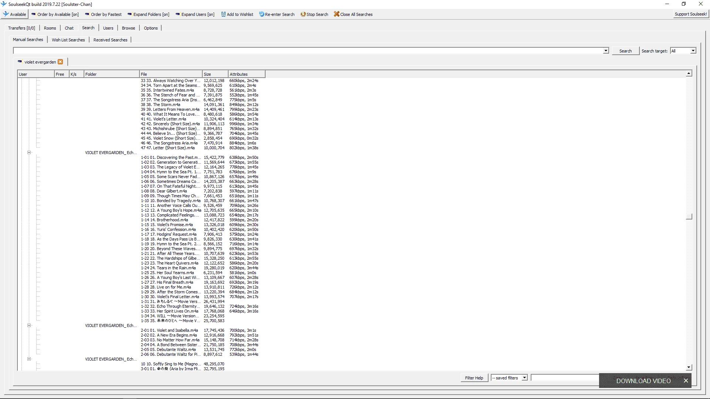Open the Options tab

151,28
